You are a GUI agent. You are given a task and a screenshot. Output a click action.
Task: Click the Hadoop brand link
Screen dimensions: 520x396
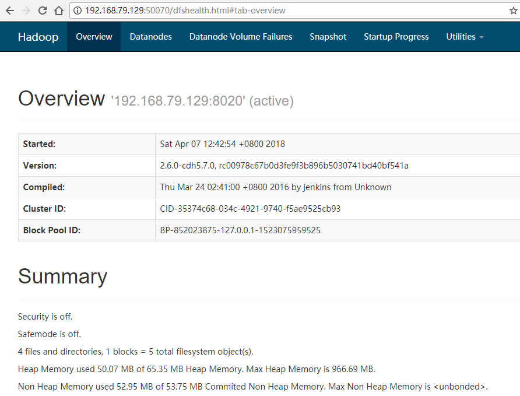click(38, 37)
